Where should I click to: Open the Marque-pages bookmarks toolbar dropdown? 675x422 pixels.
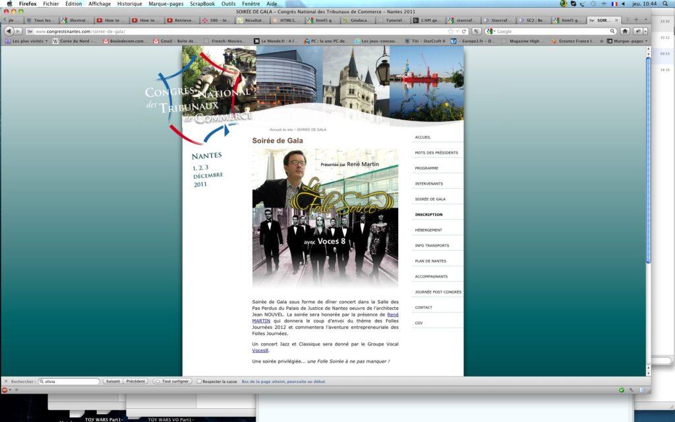pyautogui.click(x=627, y=42)
